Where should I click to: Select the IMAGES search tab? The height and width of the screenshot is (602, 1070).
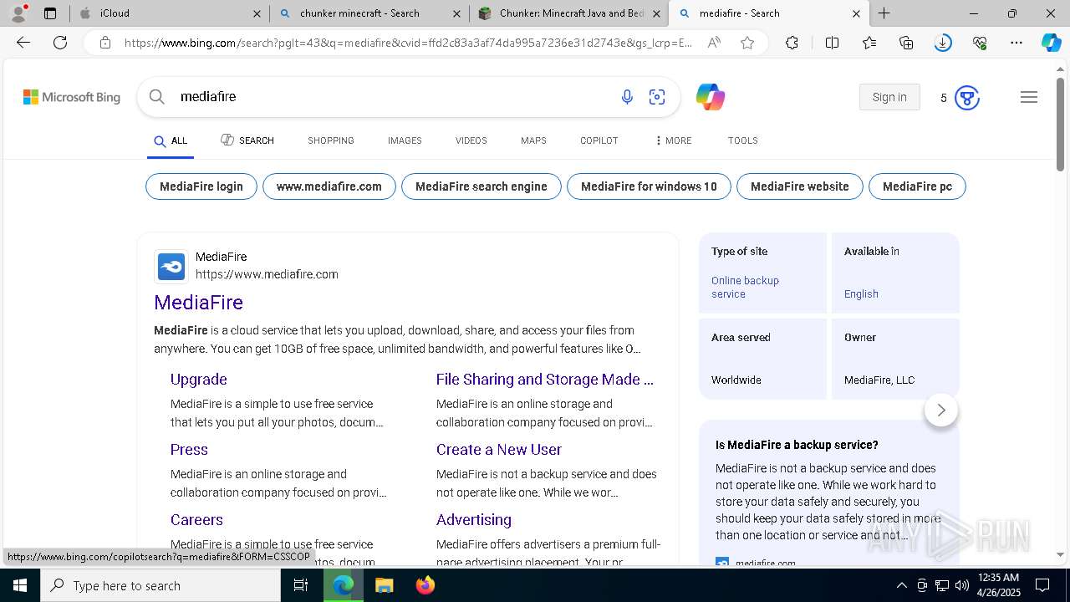tap(405, 140)
